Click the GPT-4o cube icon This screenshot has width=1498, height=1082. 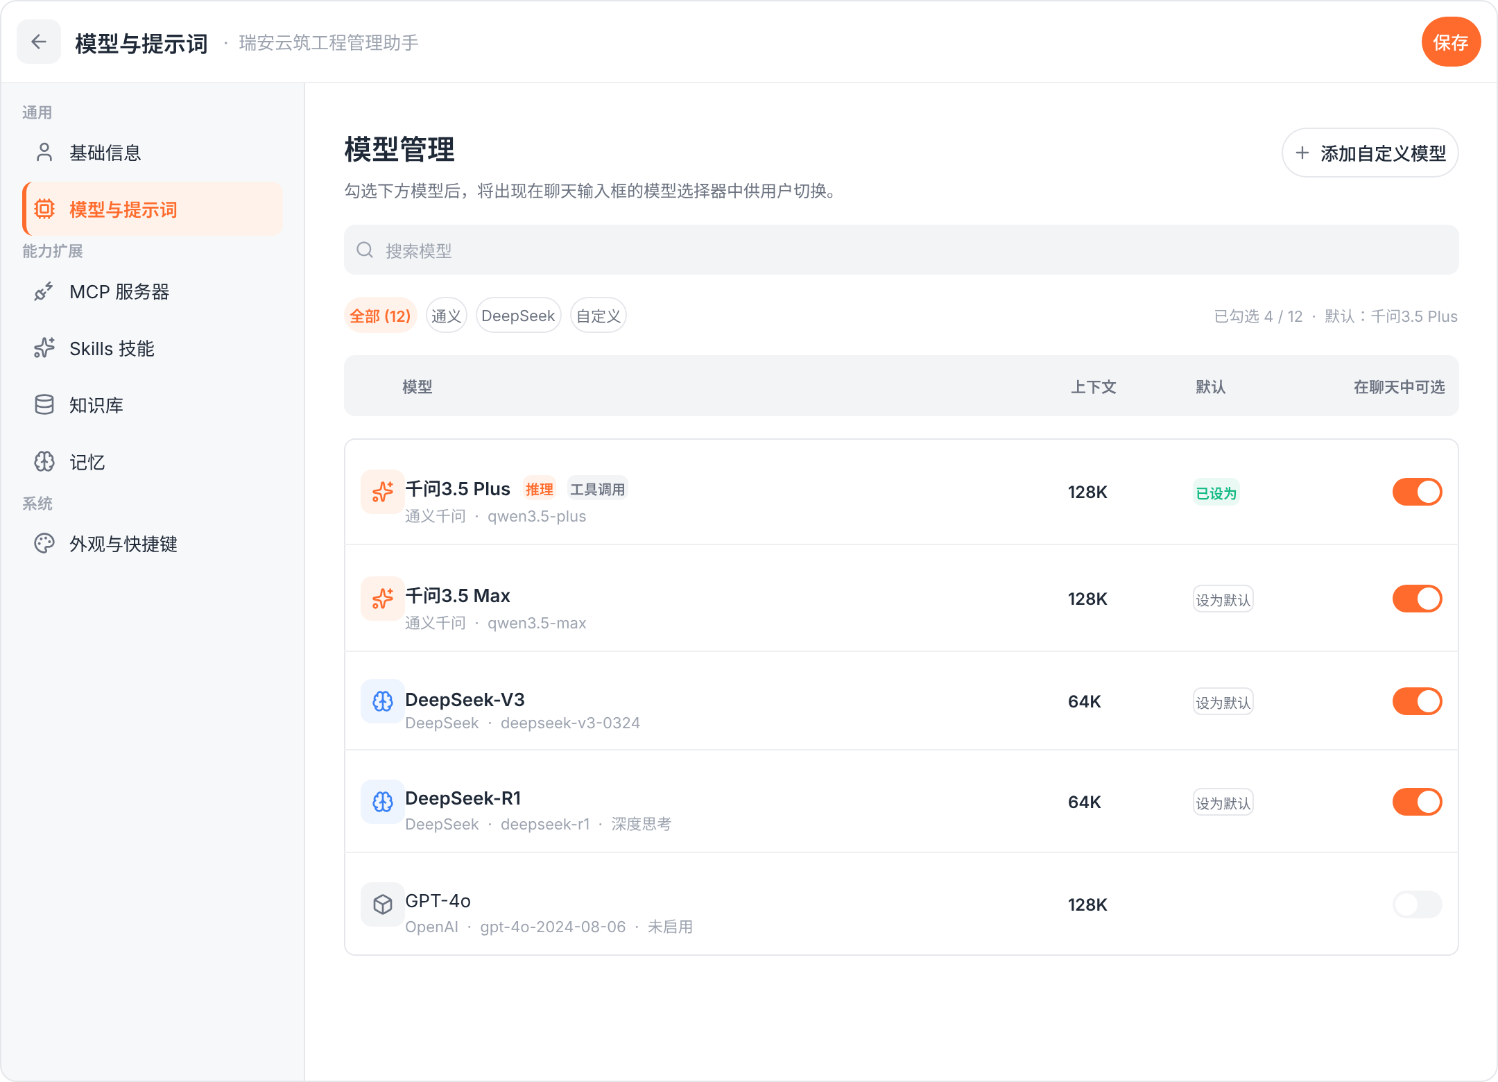(382, 904)
